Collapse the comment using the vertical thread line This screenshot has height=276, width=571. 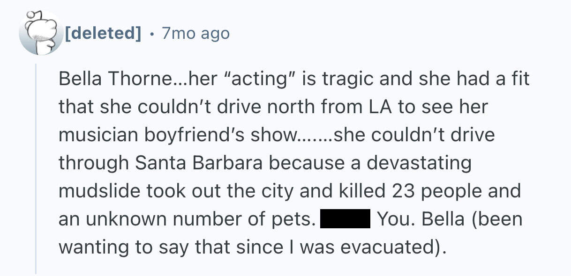pos(36,168)
